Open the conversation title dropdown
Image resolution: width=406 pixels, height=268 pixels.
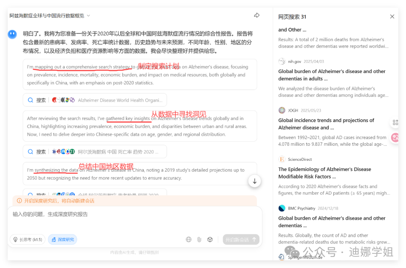click(x=88, y=15)
